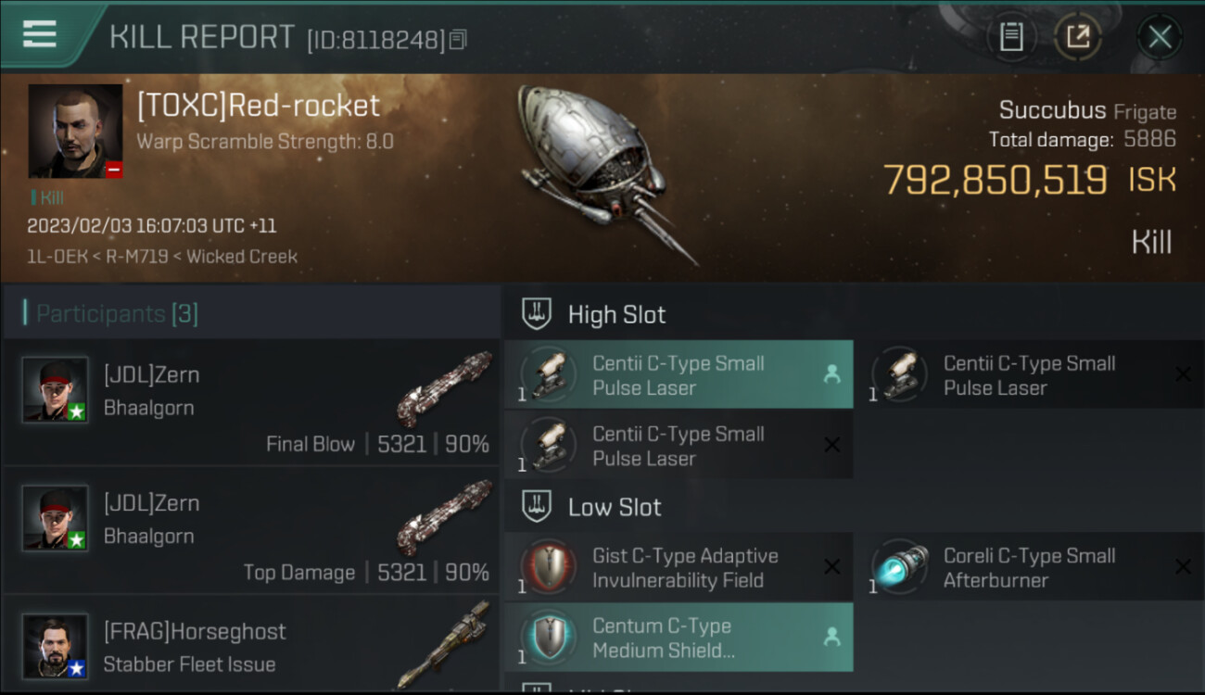Copy the kill report ID
The height and width of the screenshot is (695, 1205).
coord(458,40)
